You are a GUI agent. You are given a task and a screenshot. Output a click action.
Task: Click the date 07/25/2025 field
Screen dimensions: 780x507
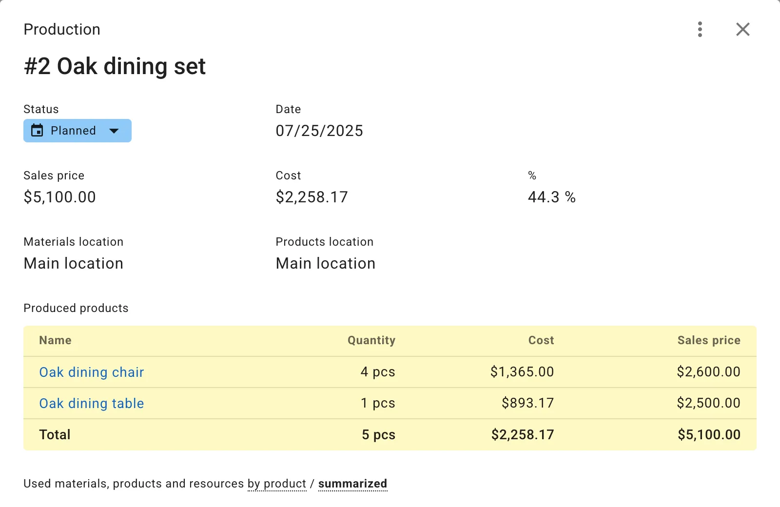tap(319, 130)
